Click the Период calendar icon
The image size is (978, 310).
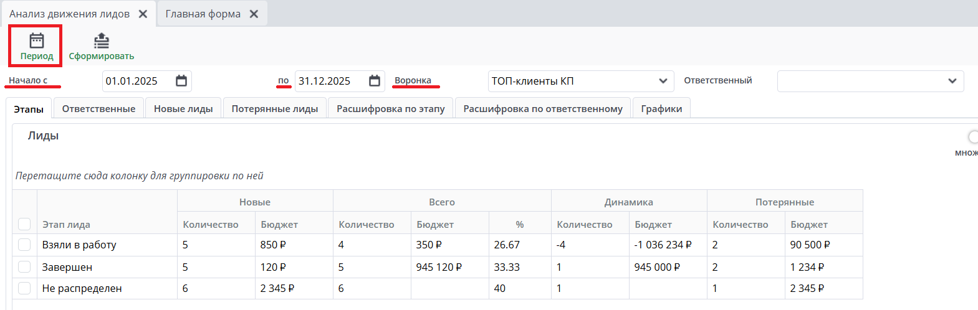point(37,41)
